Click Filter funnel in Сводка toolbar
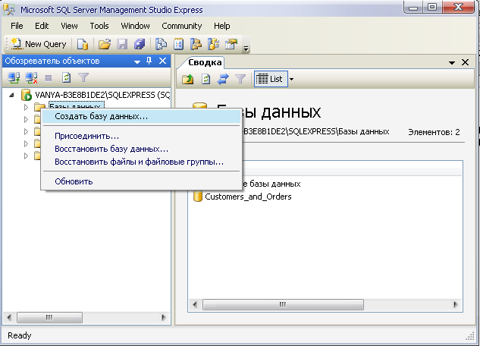Image resolution: width=480 pixels, height=346 pixels. click(240, 79)
